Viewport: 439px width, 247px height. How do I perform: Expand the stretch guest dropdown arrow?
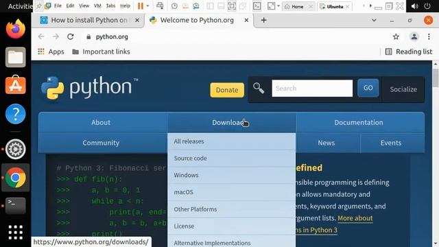point(278,6)
